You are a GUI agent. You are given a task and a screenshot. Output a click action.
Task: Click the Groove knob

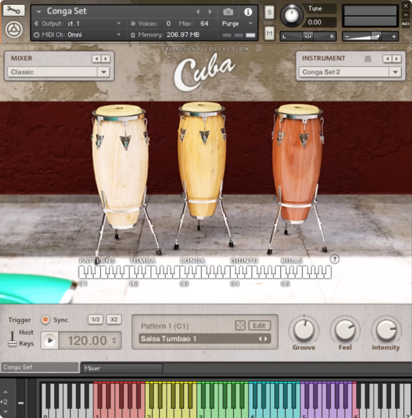coord(304,330)
